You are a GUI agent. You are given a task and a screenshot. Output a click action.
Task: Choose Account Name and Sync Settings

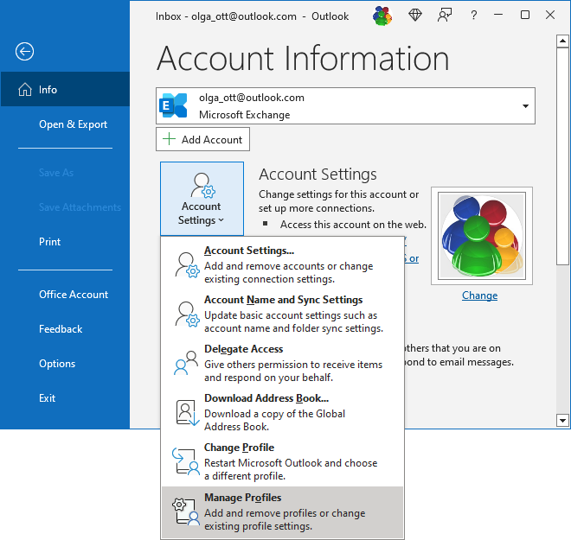(x=282, y=314)
